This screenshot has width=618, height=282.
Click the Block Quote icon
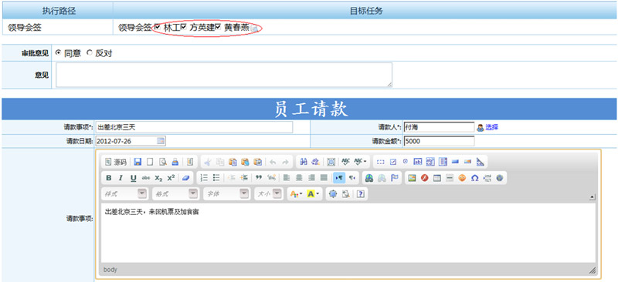click(x=259, y=178)
